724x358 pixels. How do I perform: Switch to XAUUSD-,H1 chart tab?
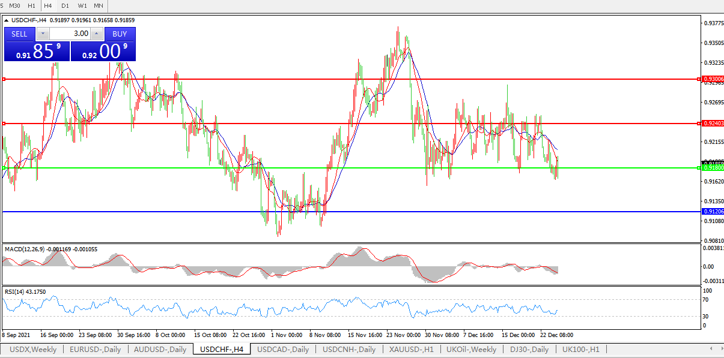point(412,349)
